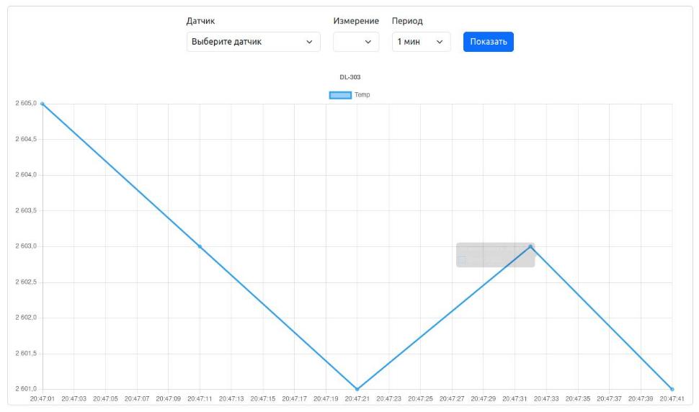Click the Temp legend color box
Image resolution: width=699 pixels, height=412 pixels.
pos(340,95)
